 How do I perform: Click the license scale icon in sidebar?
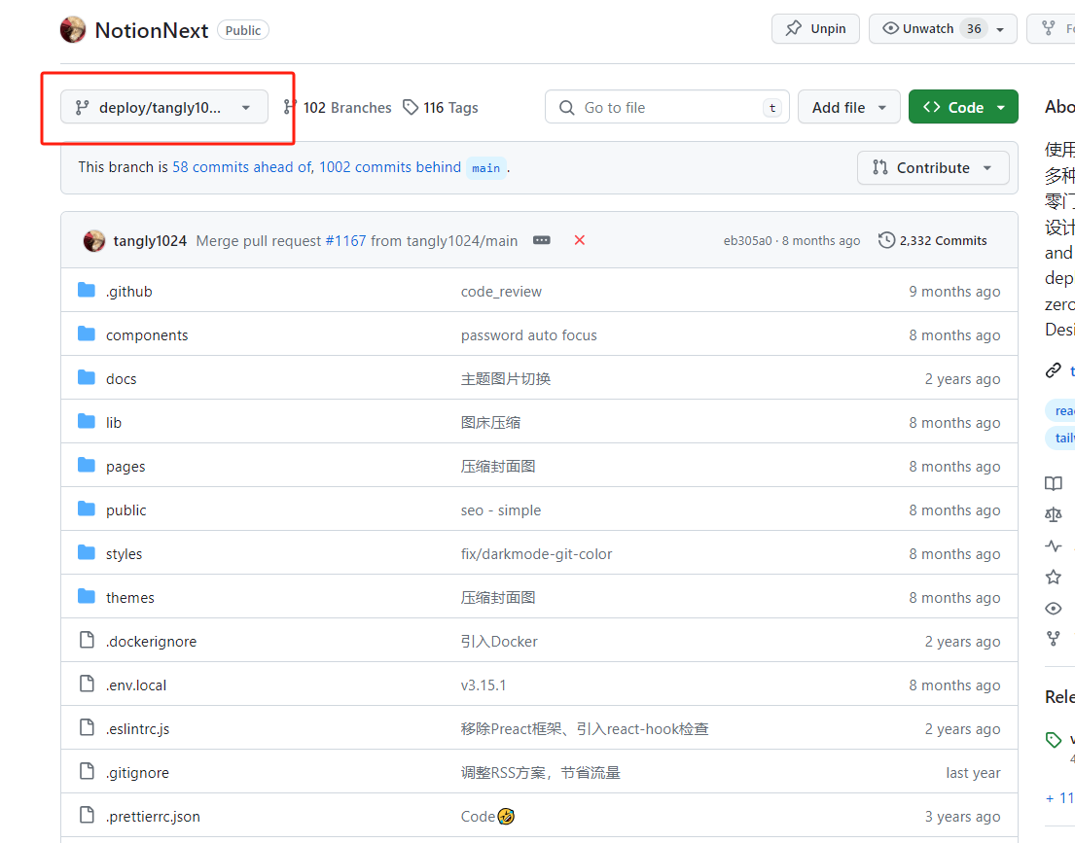tap(1054, 514)
